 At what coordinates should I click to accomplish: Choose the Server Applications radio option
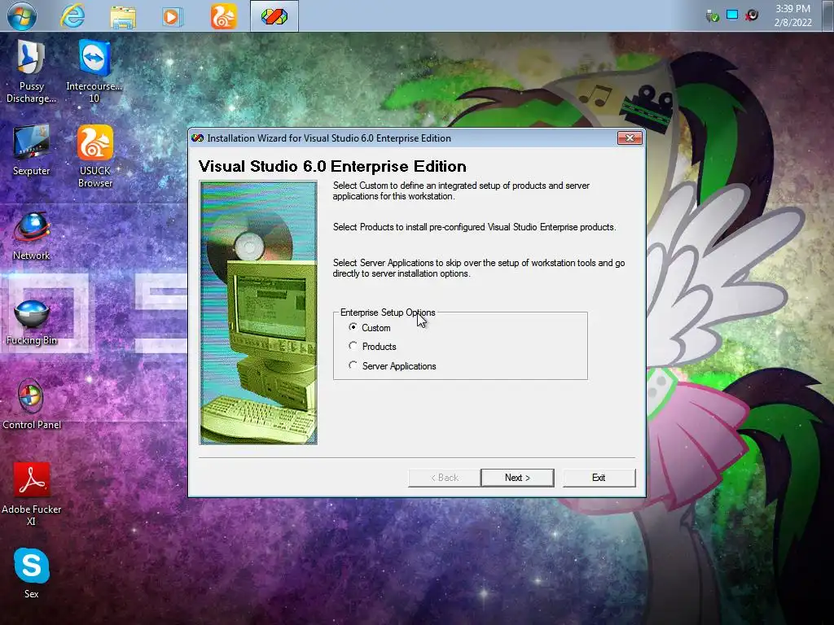(393, 365)
